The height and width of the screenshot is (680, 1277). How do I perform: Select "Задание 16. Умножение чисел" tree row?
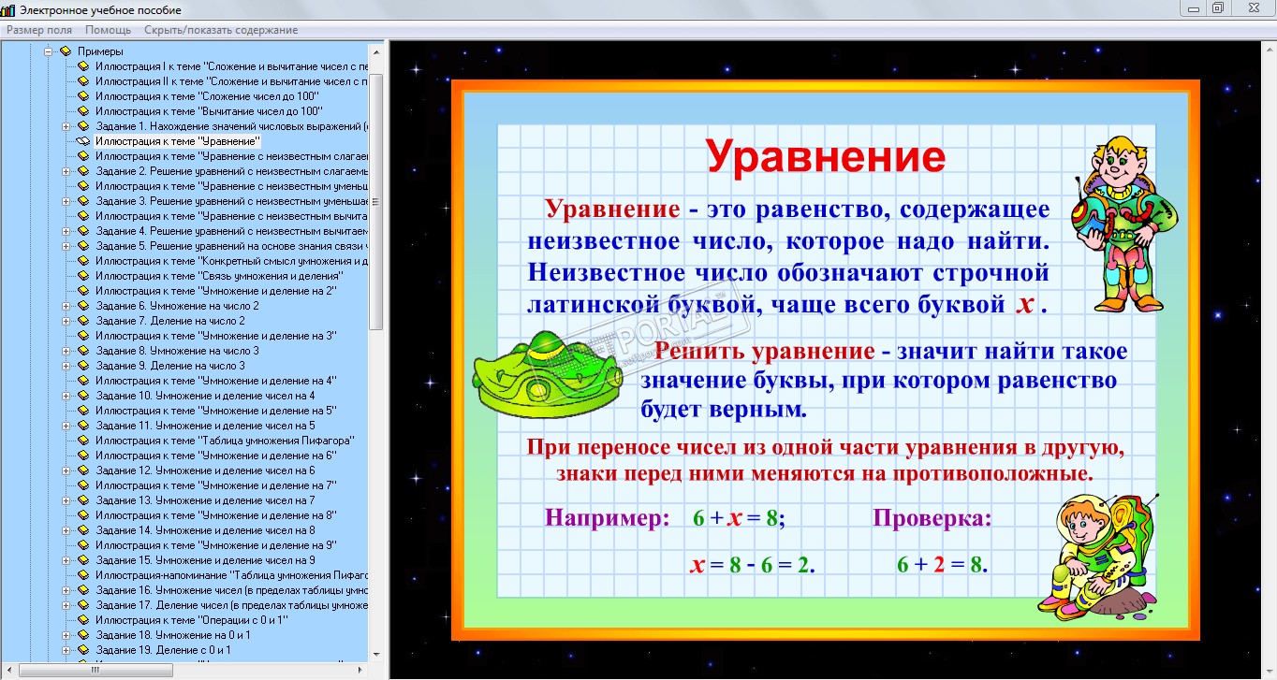point(232,590)
